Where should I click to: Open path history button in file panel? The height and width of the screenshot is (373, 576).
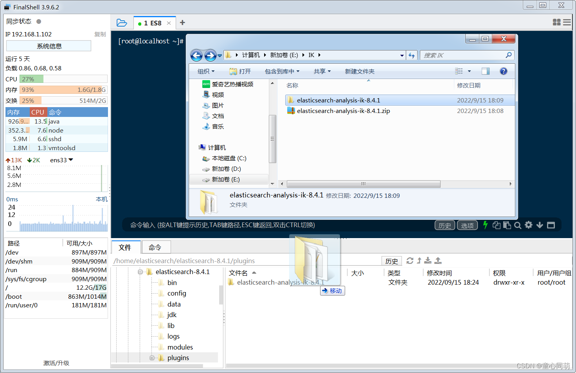click(391, 261)
